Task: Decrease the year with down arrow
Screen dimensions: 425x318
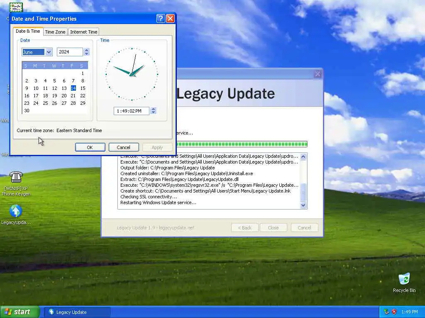Action: [x=86, y=54]
